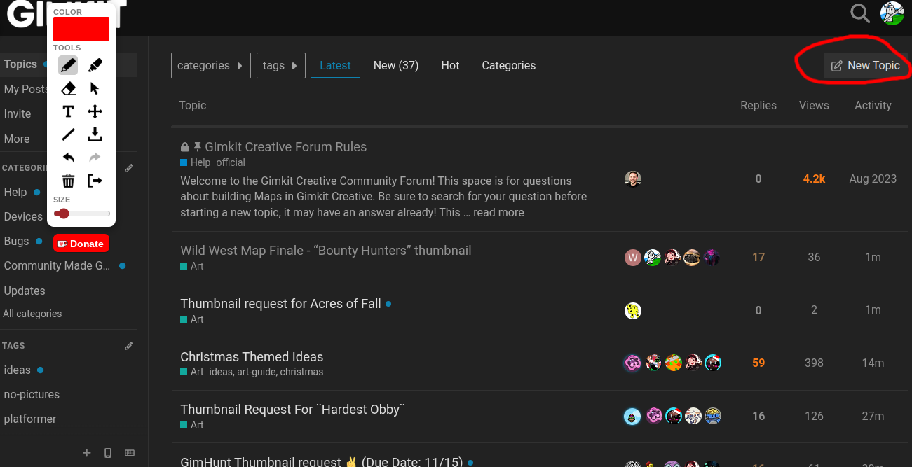Image resolution: width=912 pixels, height=467 pixels.
Task: Clear drawing with the trash icon
Action: click(68, 181)
